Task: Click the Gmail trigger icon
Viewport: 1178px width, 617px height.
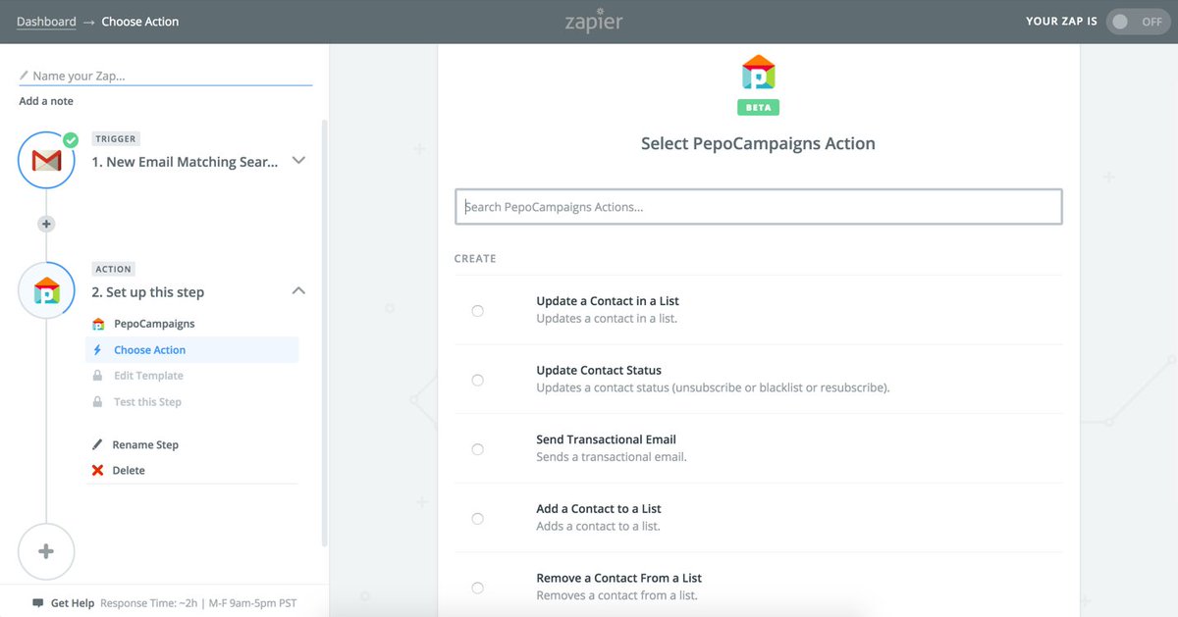Action: (x=46, y=160)
